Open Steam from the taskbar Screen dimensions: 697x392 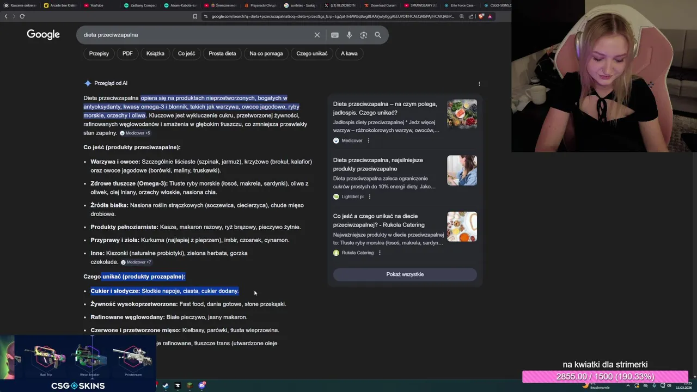(x=166, y=385)
